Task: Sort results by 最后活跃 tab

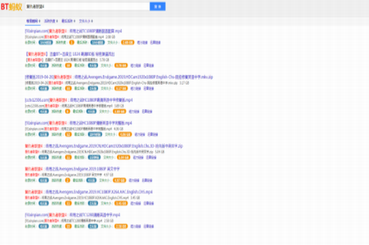Action: tap(68, 21)
